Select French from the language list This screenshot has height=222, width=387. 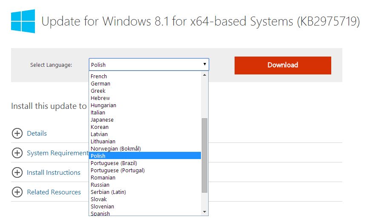pos(99,77)
